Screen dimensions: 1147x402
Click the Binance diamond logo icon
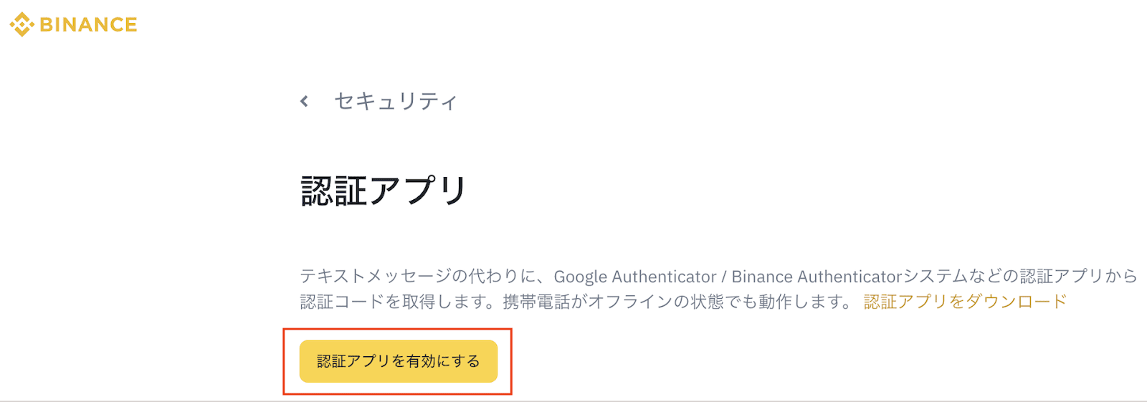[x=22, y=24]
